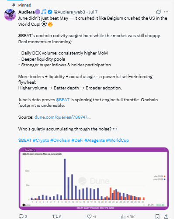Open the Jul 7 post timestamp
The width and height of the screenshot is (177, 219).
click(93, 12)
